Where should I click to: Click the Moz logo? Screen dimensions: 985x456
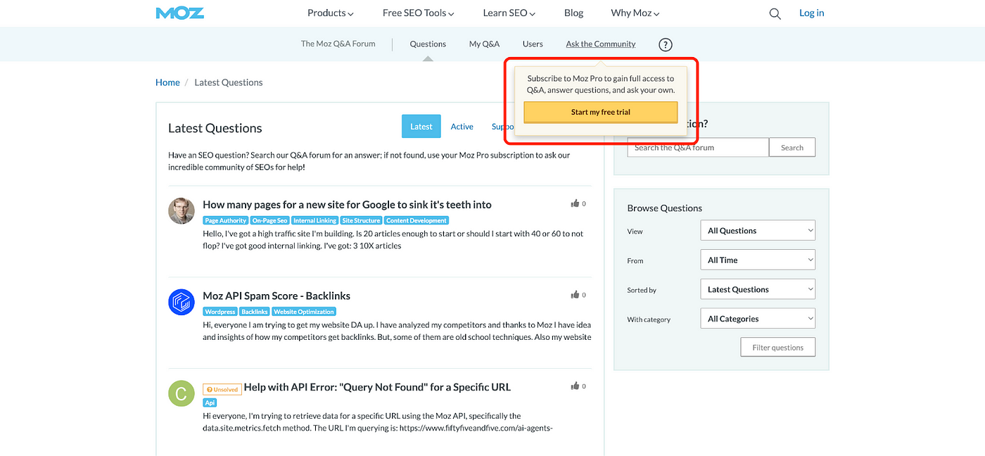(x=180, y=13)
